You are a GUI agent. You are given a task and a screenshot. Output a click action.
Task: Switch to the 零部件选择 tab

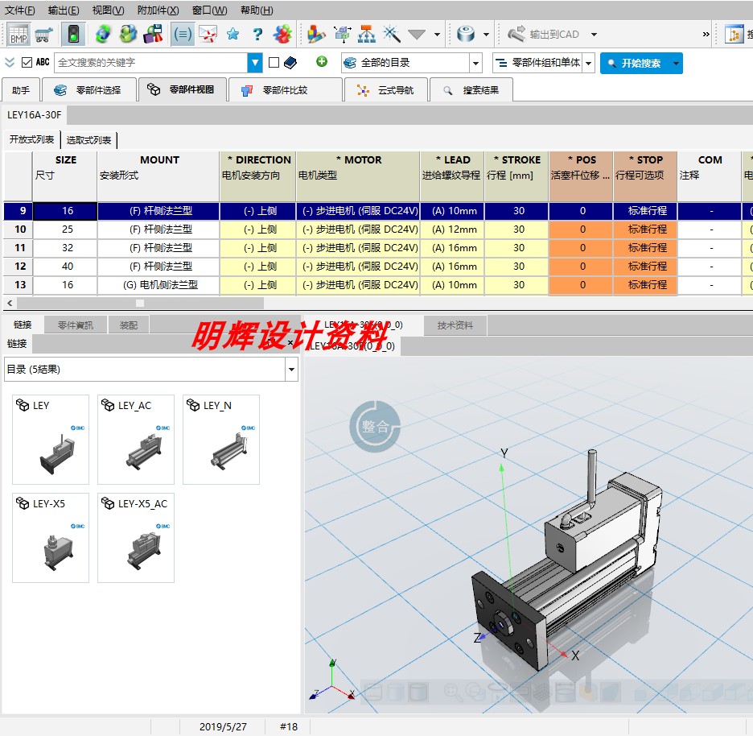pyautogui.click(x=88, y=90)
